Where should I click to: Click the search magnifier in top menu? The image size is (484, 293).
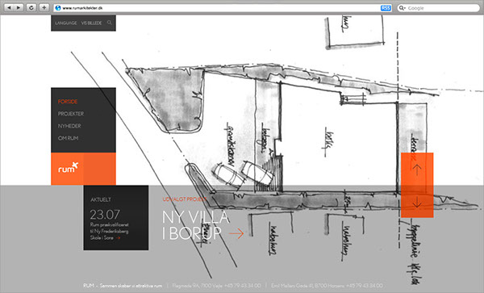(110, 23)
